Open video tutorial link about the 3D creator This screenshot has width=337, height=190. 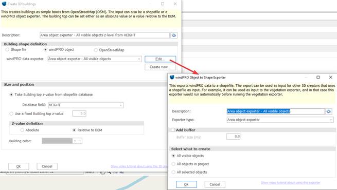(139, 166)
